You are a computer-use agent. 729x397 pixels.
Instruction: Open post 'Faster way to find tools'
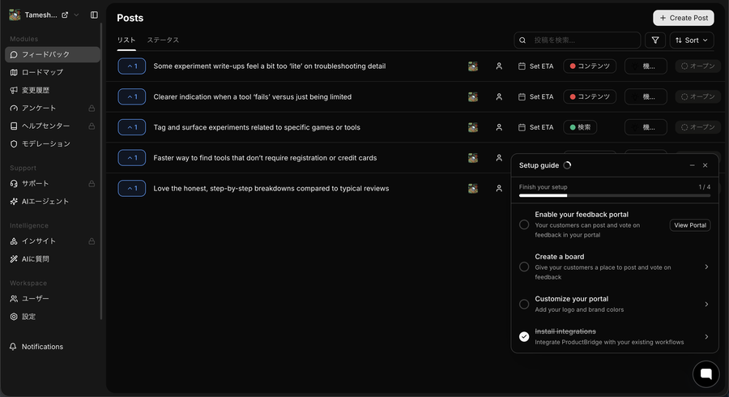pyautogui.click(x=265, y=158)
